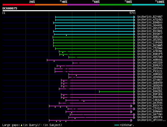Click the arrowhead ending the UniRef100_B2Y4N7 alignment
The height and width of the screenshot is (127, 167).
(x=134, y=17)
